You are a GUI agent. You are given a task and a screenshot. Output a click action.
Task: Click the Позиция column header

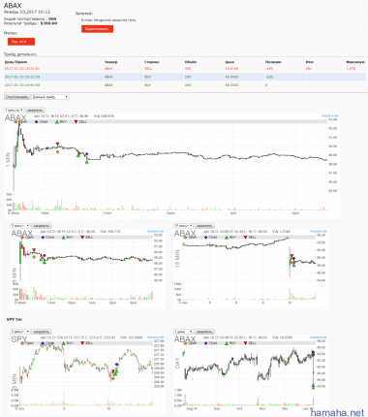click(x=273, y=62)
